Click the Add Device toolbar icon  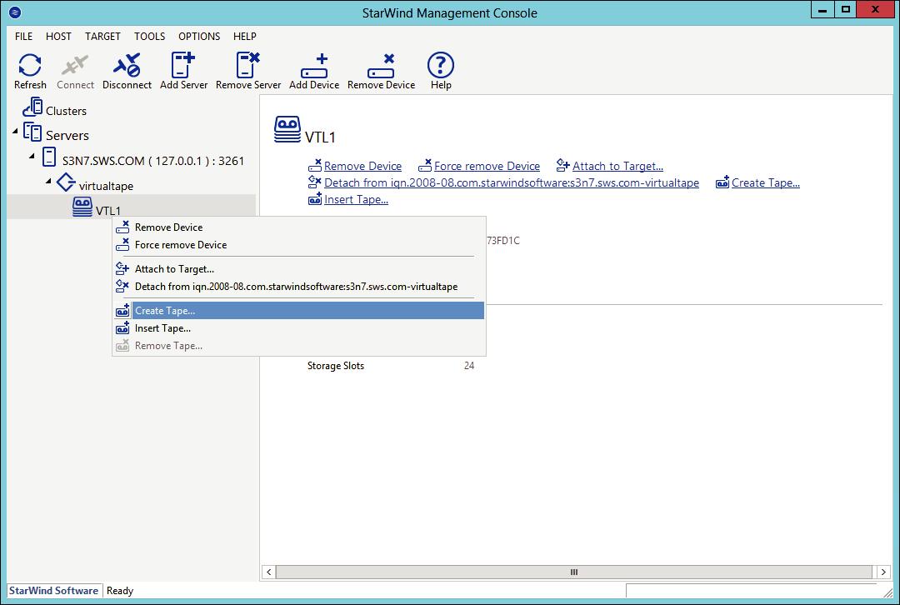point(314,66)
